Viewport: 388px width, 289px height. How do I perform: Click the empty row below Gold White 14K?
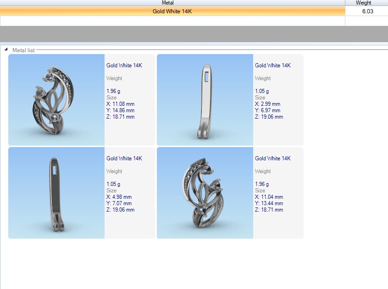(172, 21)
